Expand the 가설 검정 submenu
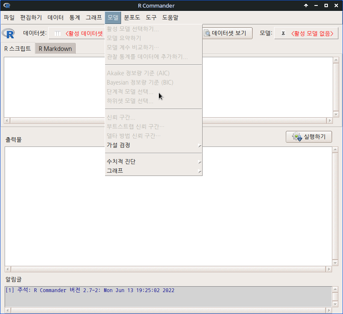This screenshot has height=314, width=343. click(x=153, y=145)
